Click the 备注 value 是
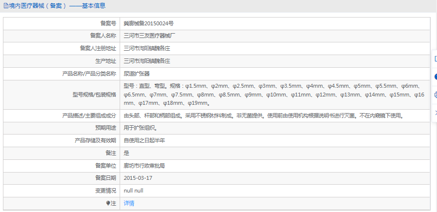The width and height of the screenshot is (437, 212). click(126, 153)
